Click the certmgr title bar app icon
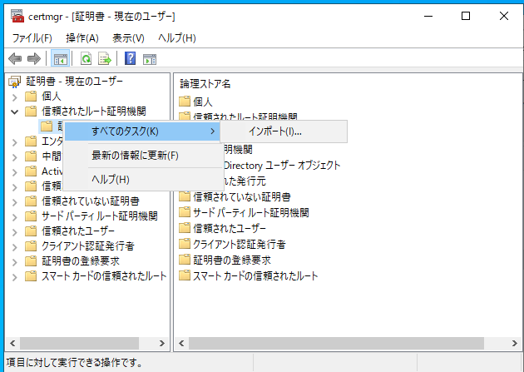The image size is (524, 372). 17,16
